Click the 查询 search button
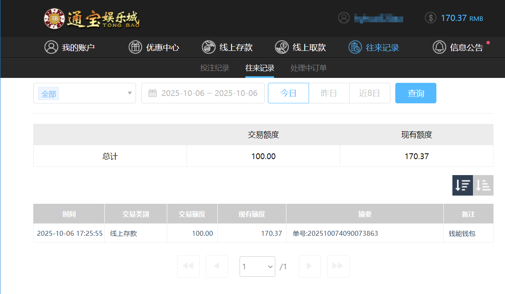 click(x=415, y=93)
